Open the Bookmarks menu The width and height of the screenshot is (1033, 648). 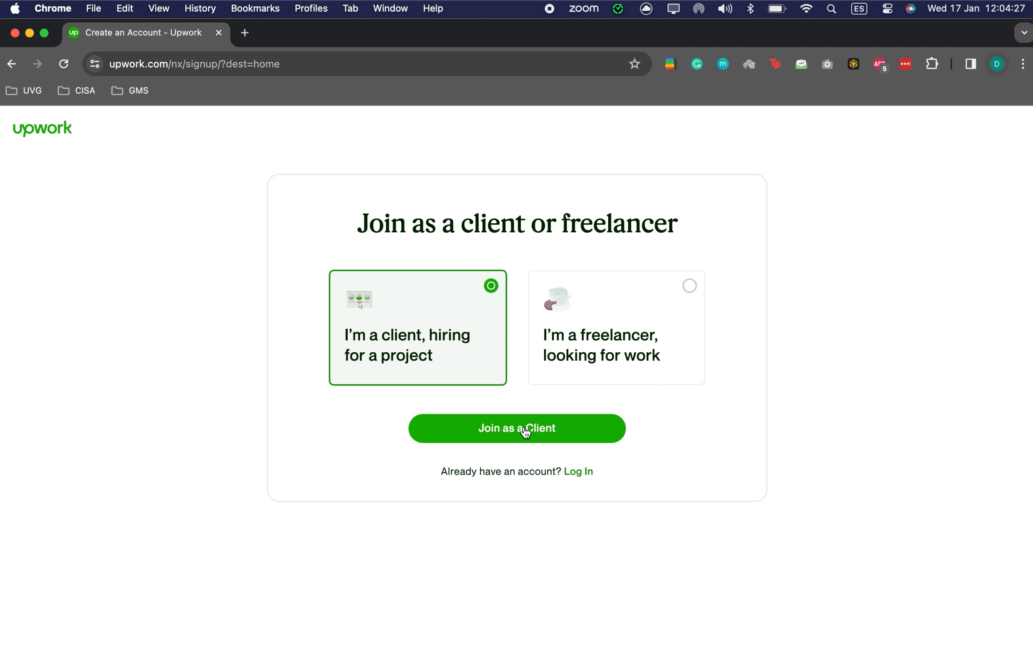click(x=255, y=9)
